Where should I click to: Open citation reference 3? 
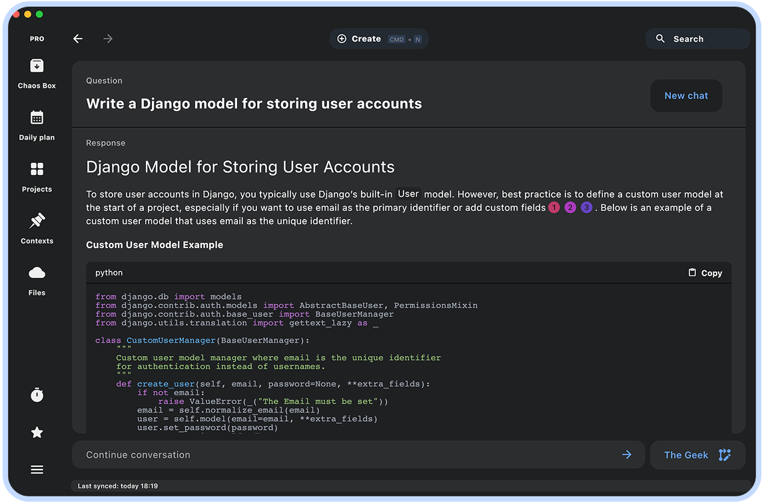[x=587, y=208]
